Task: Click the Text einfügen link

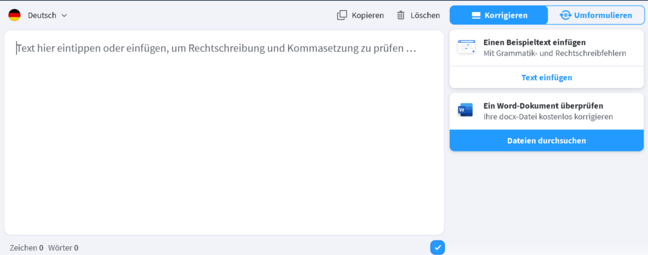Action: 546,78
